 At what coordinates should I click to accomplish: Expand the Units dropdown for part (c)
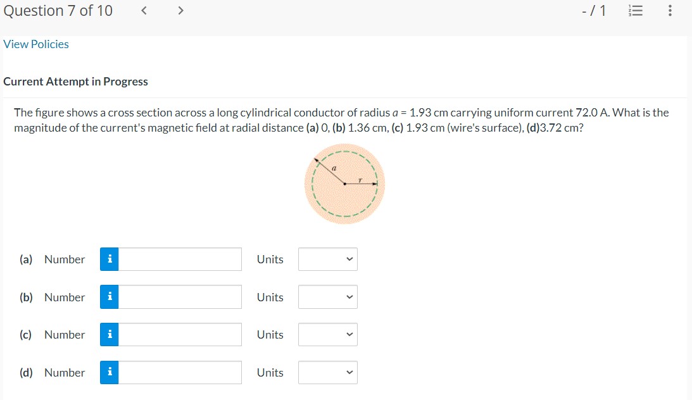pos(328,335)
